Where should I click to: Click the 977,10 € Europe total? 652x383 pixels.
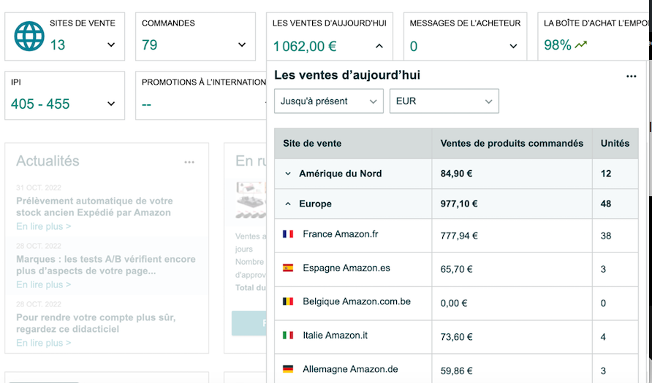pos(459,204)
